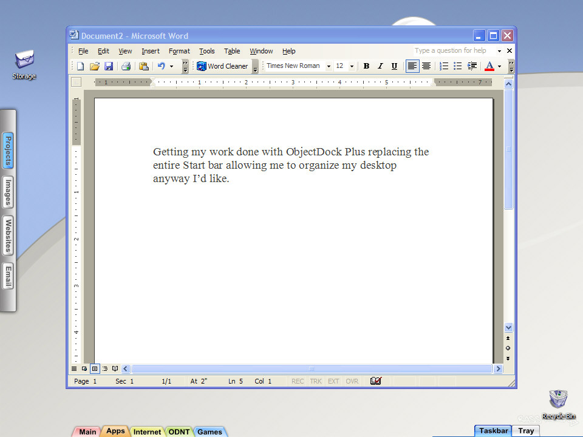Click the tab stop selector at the ruler corner

pos(77,82)
